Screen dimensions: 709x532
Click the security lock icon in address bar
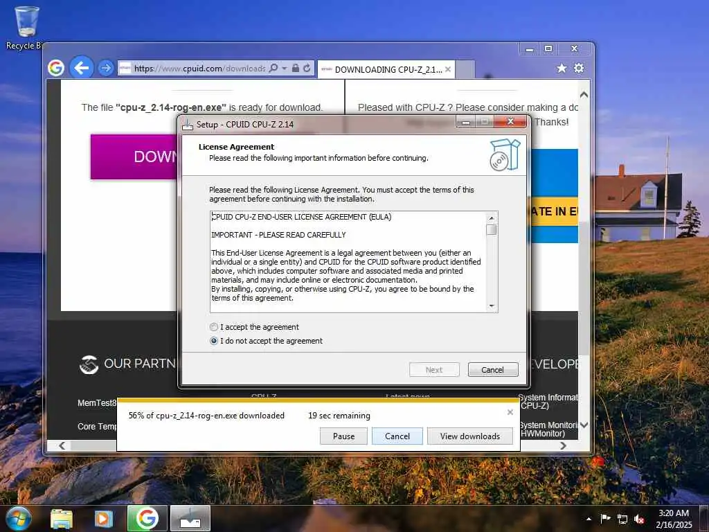[295, 69]
